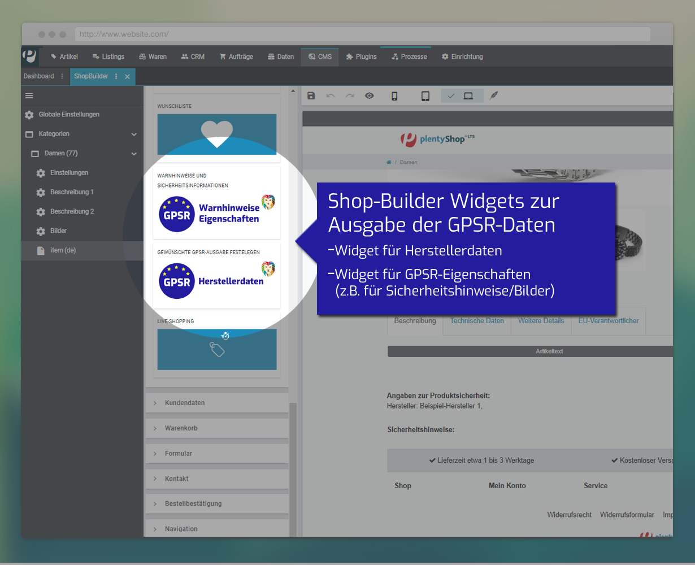Expand the Navigation section

tap(217, 529)
